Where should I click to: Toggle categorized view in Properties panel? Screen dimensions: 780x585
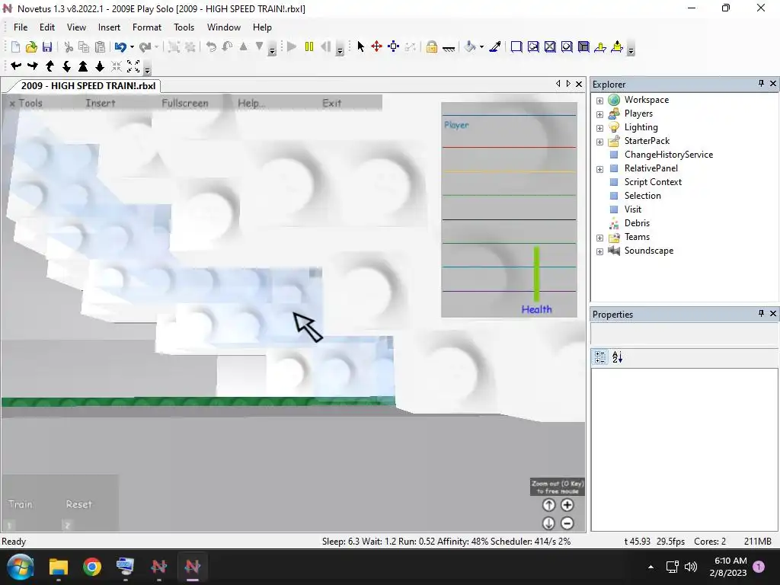point(600,357)
